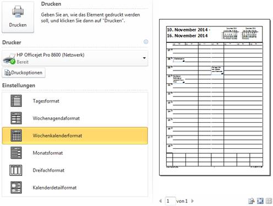Choose Kalenderdetailformat print style
The image size is (273, 206).
[x=75, y=188]
